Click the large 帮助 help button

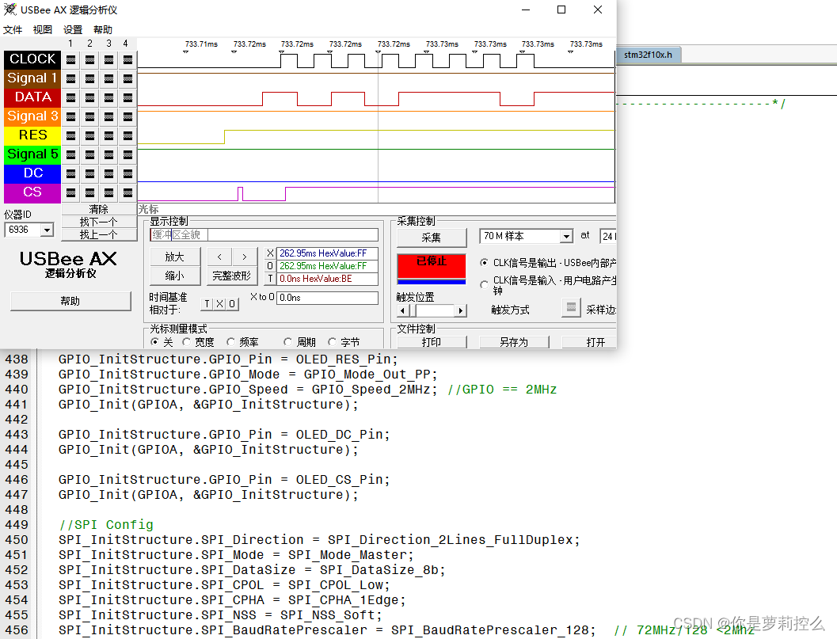coord(70,301)
